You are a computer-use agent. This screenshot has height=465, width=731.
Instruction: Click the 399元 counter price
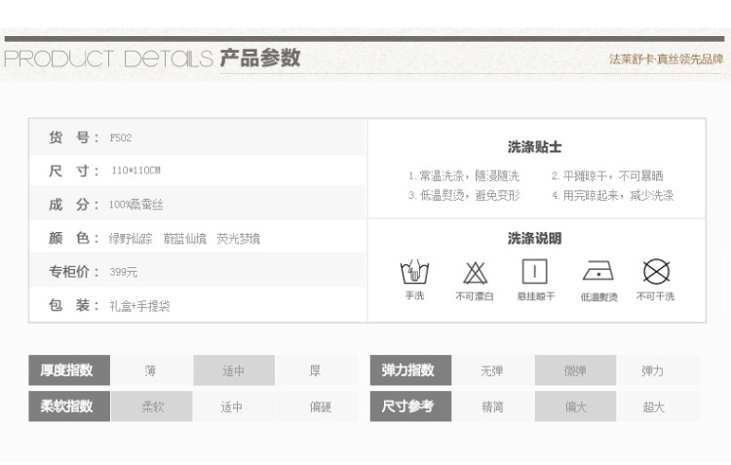click(x=124, y=272)
